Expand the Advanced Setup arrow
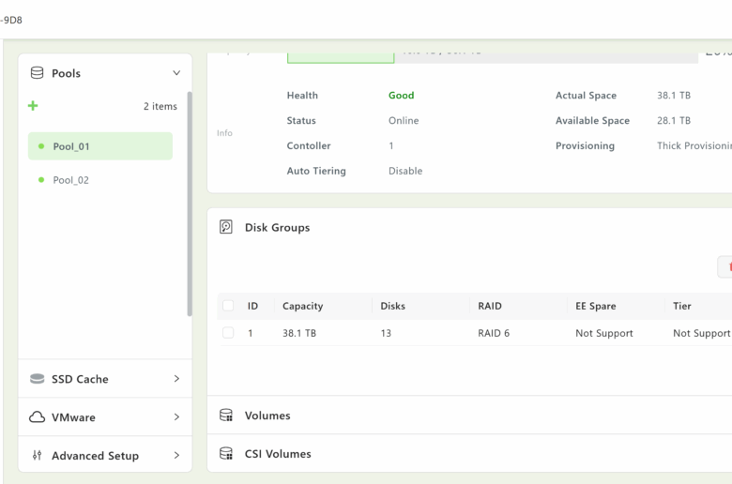This screenshot has height=484, width=732. point(176,456)
